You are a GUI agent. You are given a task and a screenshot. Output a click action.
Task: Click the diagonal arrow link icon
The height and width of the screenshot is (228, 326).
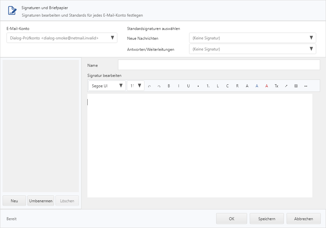[286, 86]
